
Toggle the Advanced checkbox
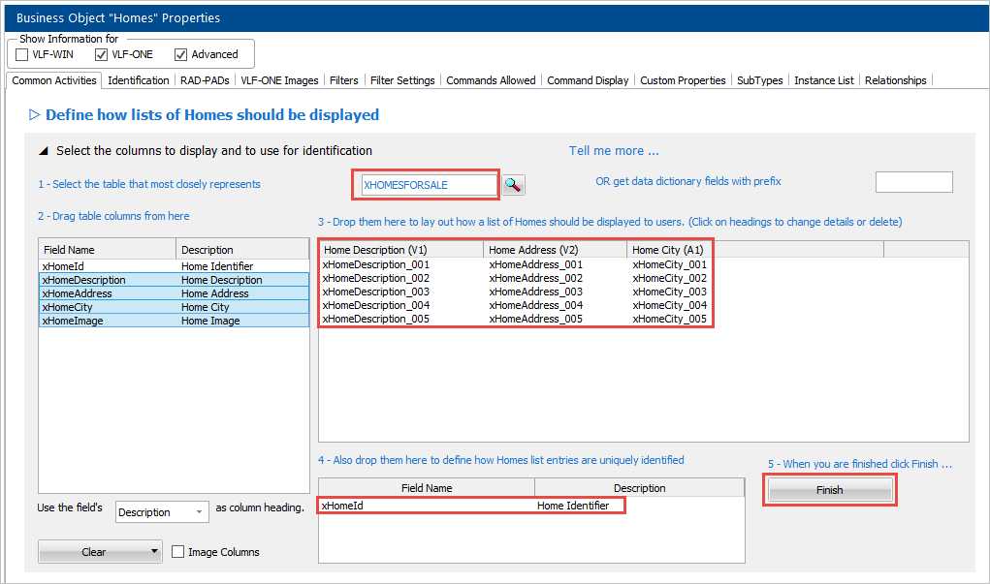click(x=180, y=54)
